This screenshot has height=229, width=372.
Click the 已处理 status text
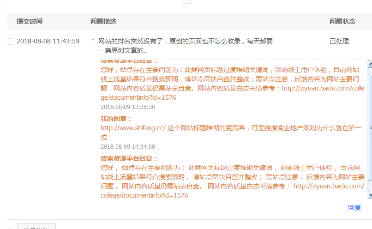(x=339, y=41)
